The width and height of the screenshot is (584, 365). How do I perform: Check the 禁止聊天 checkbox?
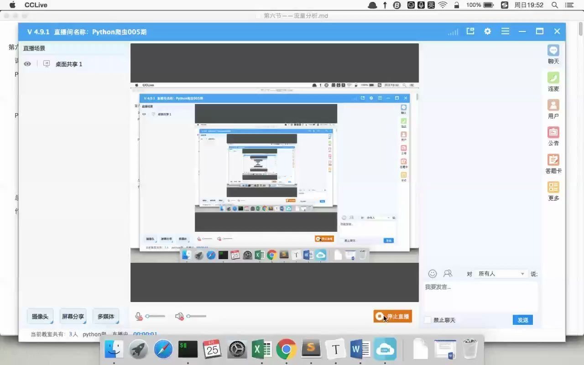pyautogui.click(x=428, y=320)
